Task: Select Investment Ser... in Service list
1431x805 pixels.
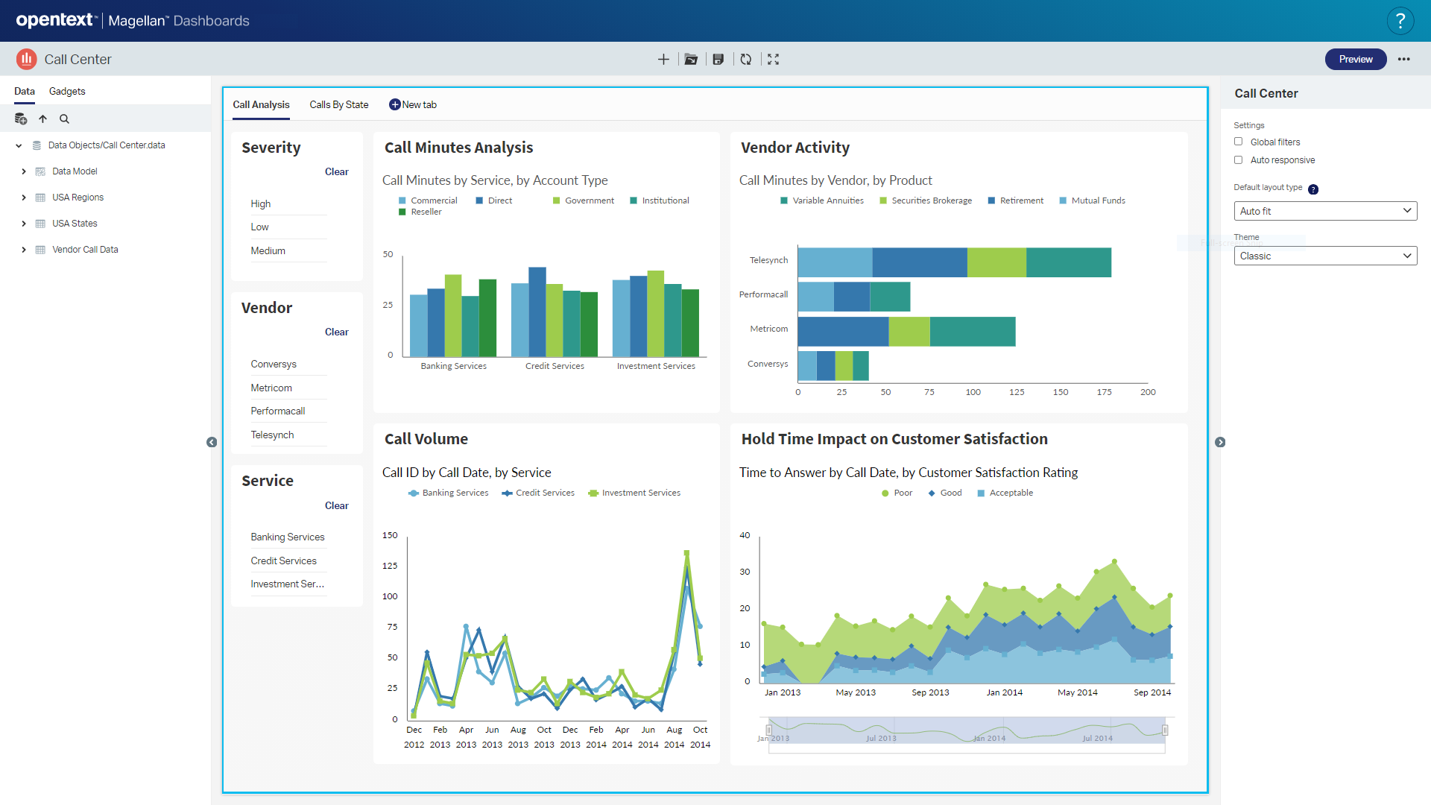Action: point(288,584)
